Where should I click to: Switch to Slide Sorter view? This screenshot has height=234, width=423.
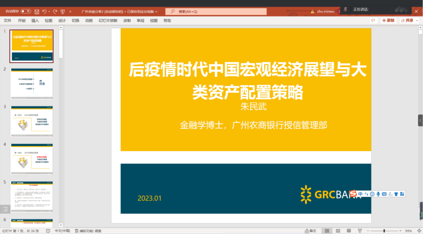pos(338,231)
